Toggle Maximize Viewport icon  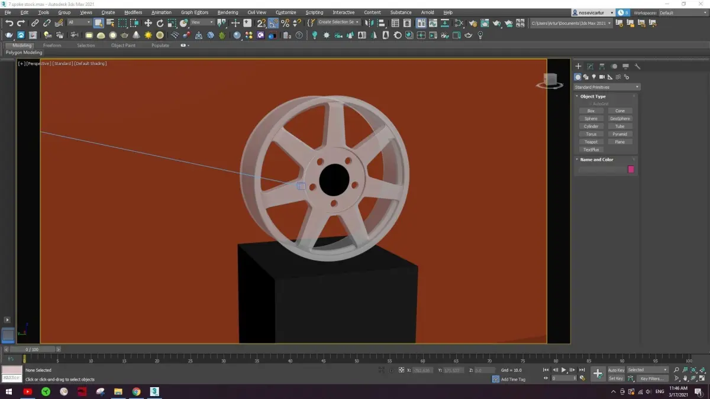[x=702, y=378]
